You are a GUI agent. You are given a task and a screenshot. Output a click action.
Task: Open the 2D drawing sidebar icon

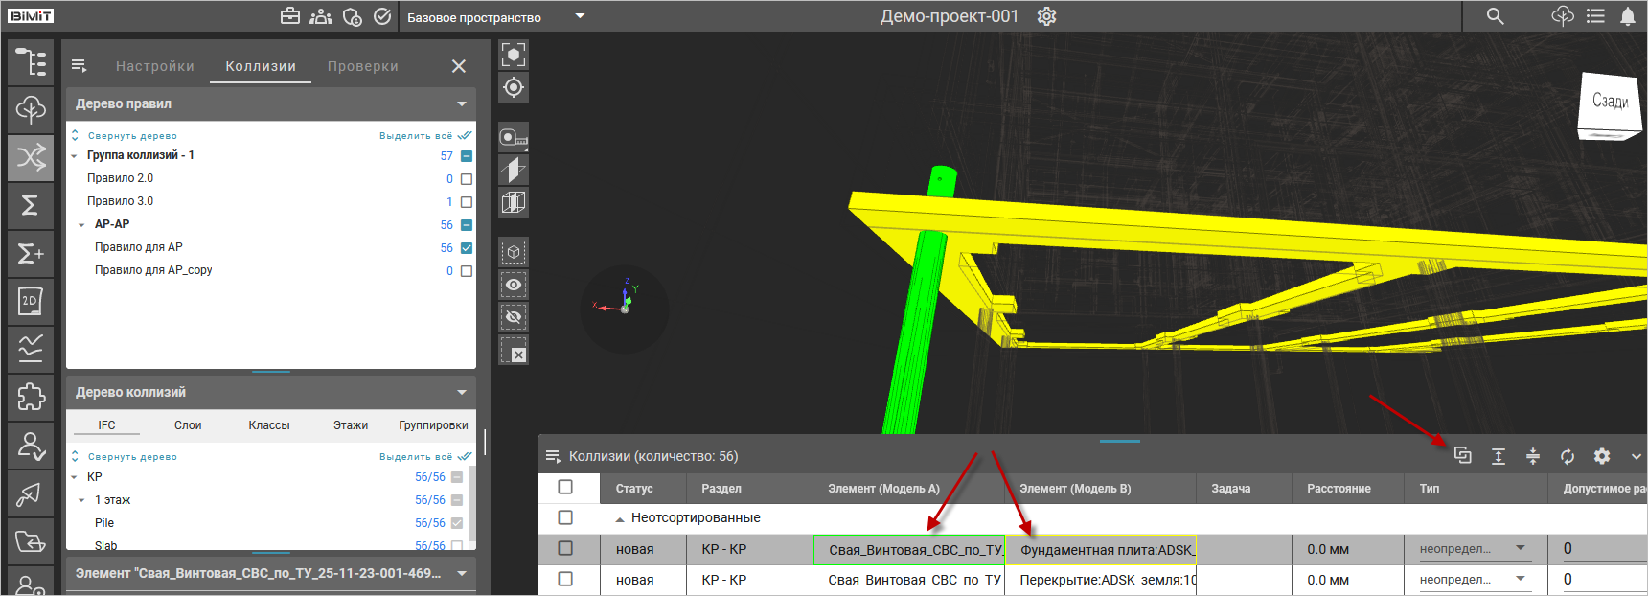(x=31, y=301)
